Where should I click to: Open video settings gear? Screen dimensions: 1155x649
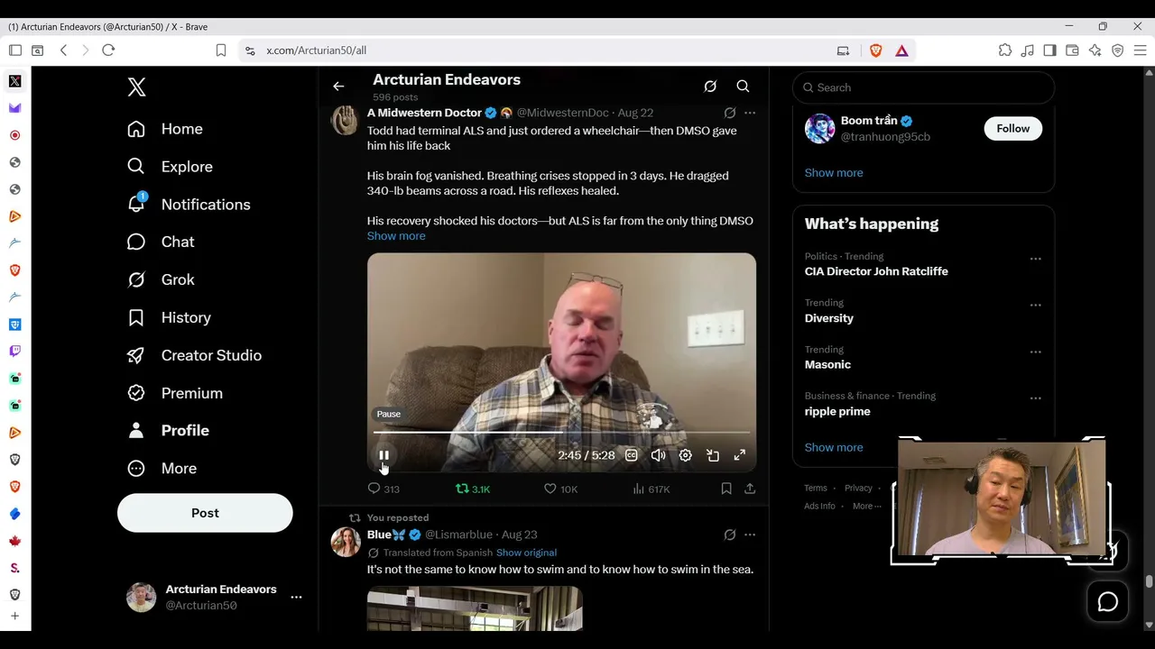pyautogui.click(x=686, y=455)
